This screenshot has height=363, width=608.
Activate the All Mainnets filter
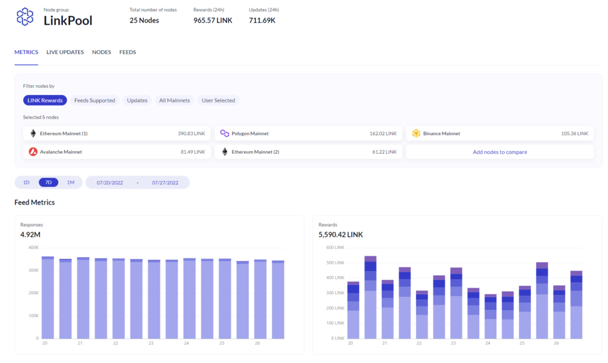174,100
